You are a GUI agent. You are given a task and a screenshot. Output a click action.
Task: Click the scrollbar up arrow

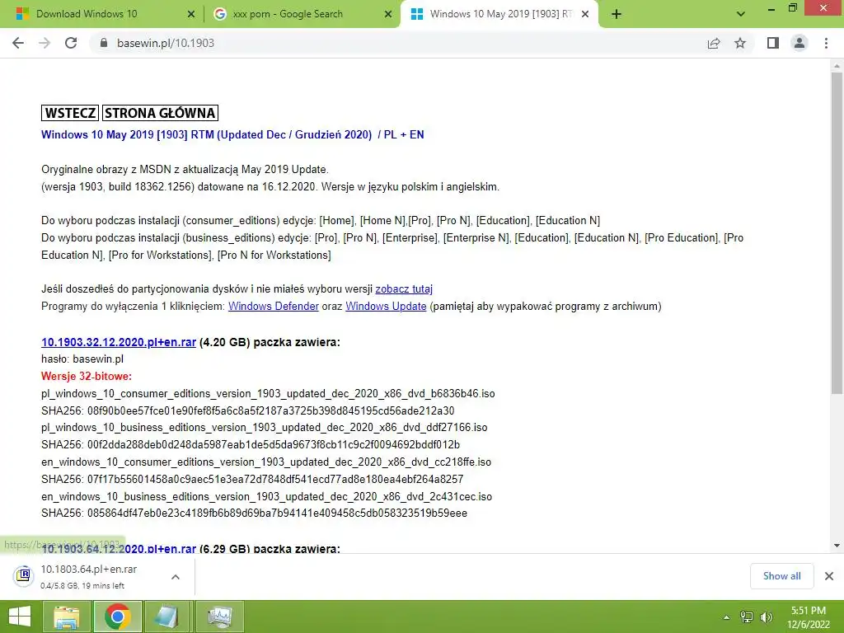pyautogui.click(x=837, y=66)
